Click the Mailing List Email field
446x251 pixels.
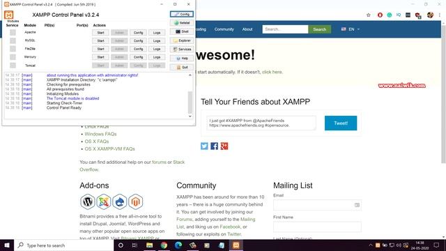click(x=317, y=205)
